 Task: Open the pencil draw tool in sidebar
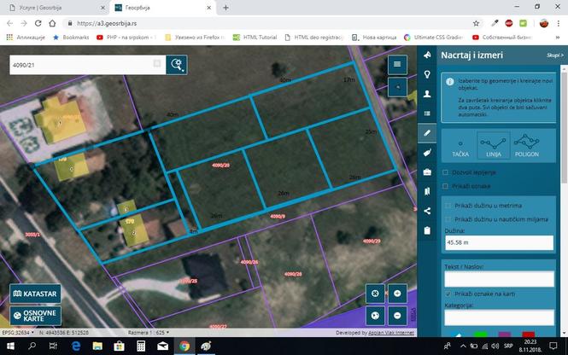point(427,133)
